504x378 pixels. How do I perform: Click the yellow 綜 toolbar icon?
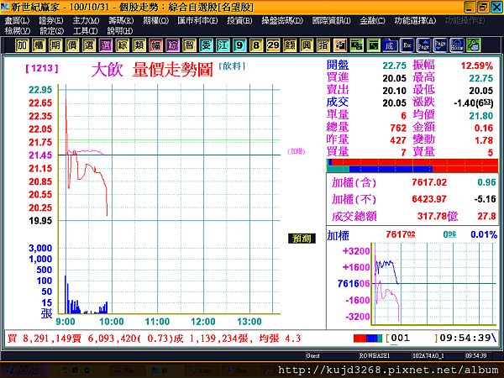(123, 45)
